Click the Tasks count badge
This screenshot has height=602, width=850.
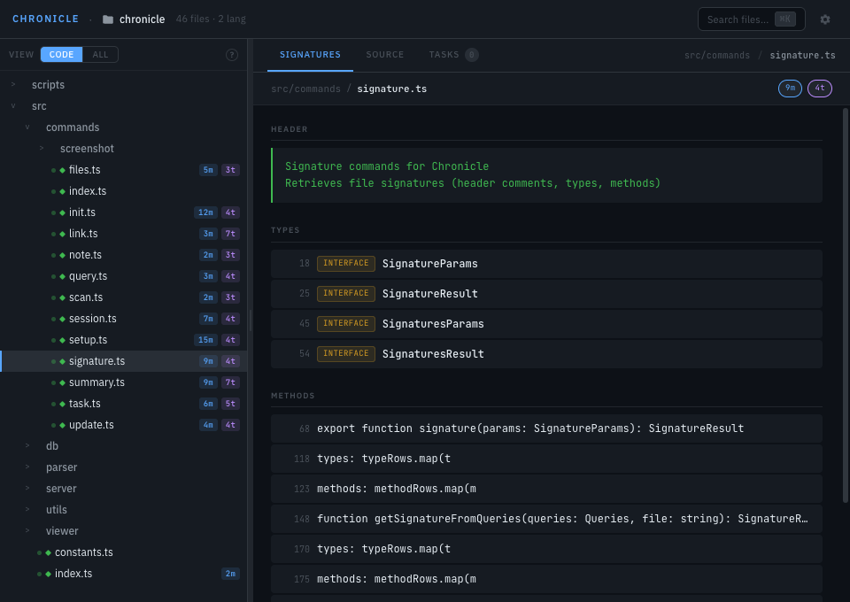coord(472,55)
